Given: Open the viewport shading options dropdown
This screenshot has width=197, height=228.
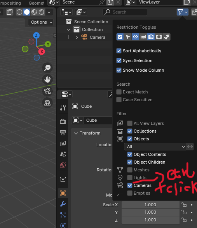Looking at the screenshot, I should click(49, 12).
